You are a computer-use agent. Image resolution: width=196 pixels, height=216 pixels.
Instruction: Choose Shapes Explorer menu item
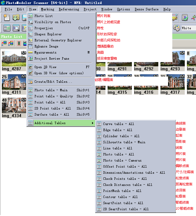61,34
